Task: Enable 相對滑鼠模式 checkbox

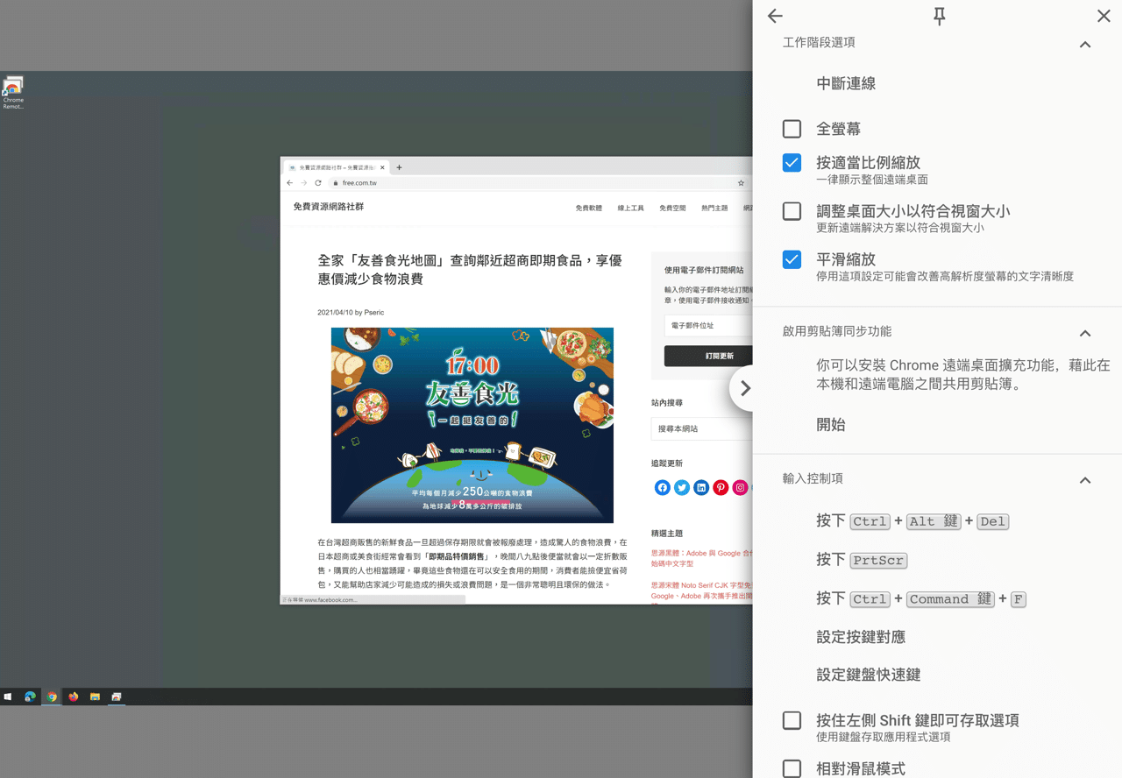Action: click(792, 768)
